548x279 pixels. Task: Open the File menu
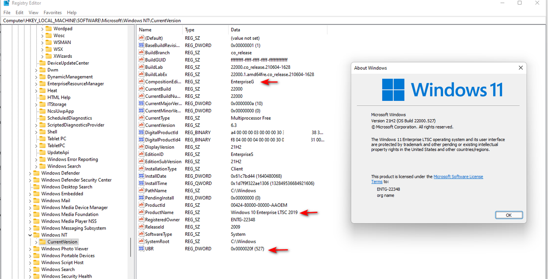(7, 12)
